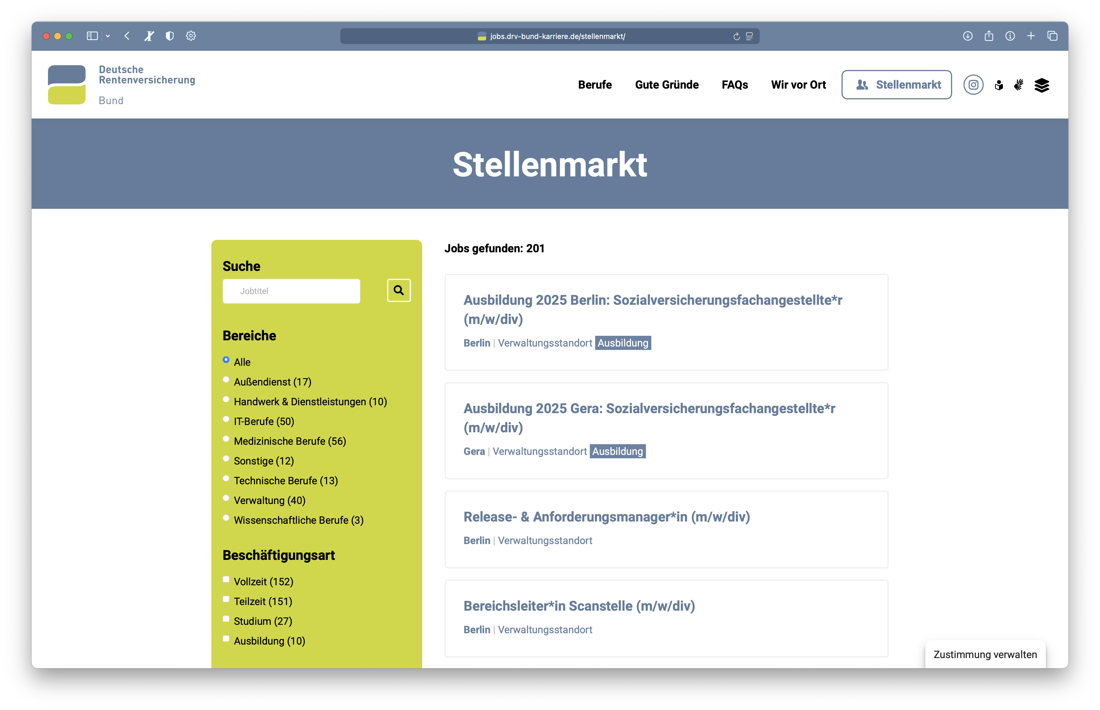Submit search with the magnifier button

pyautogui.click(x=399, y=290)
